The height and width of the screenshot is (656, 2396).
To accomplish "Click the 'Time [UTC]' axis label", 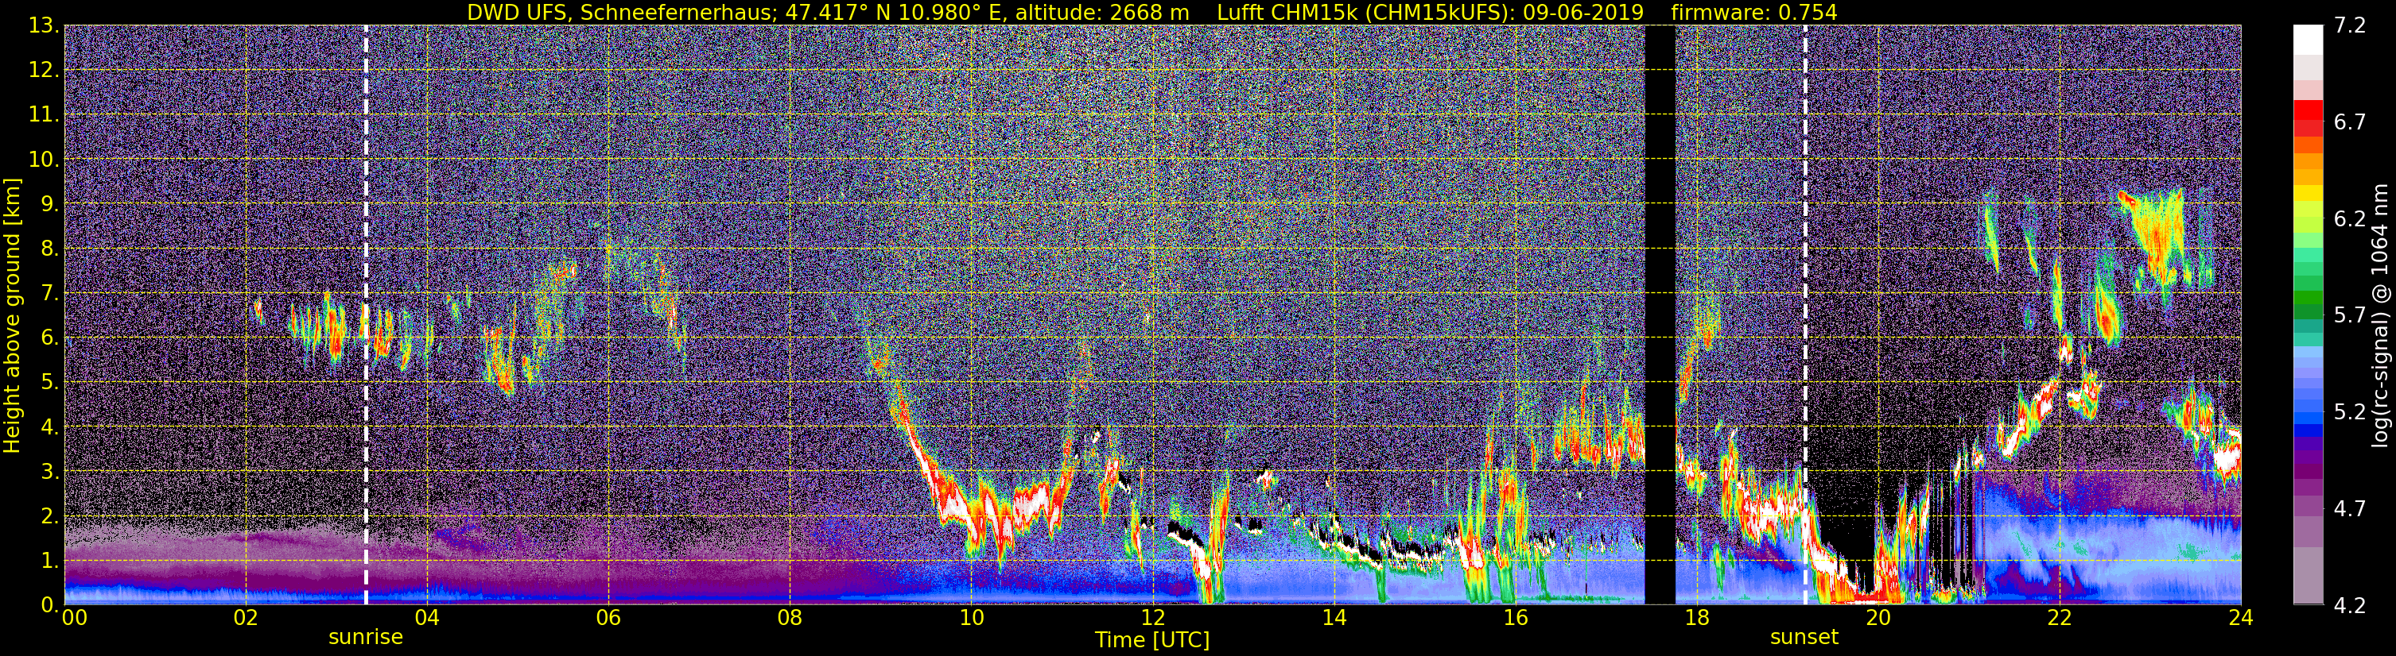I will [1152, 640].
